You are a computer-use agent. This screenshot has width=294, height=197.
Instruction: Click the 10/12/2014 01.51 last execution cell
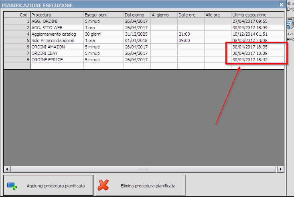[258, 34]
